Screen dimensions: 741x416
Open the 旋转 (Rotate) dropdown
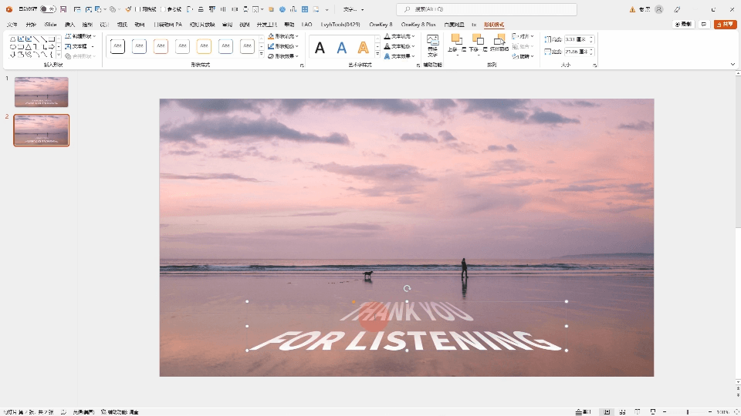[523, 56]
